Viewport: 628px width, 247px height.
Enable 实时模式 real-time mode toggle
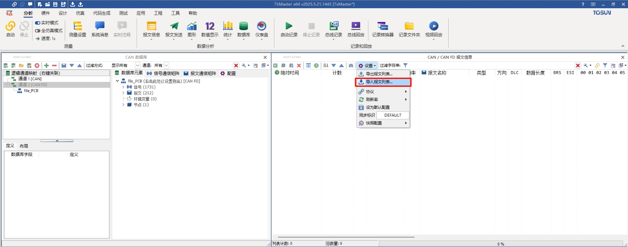coord(38,23)
